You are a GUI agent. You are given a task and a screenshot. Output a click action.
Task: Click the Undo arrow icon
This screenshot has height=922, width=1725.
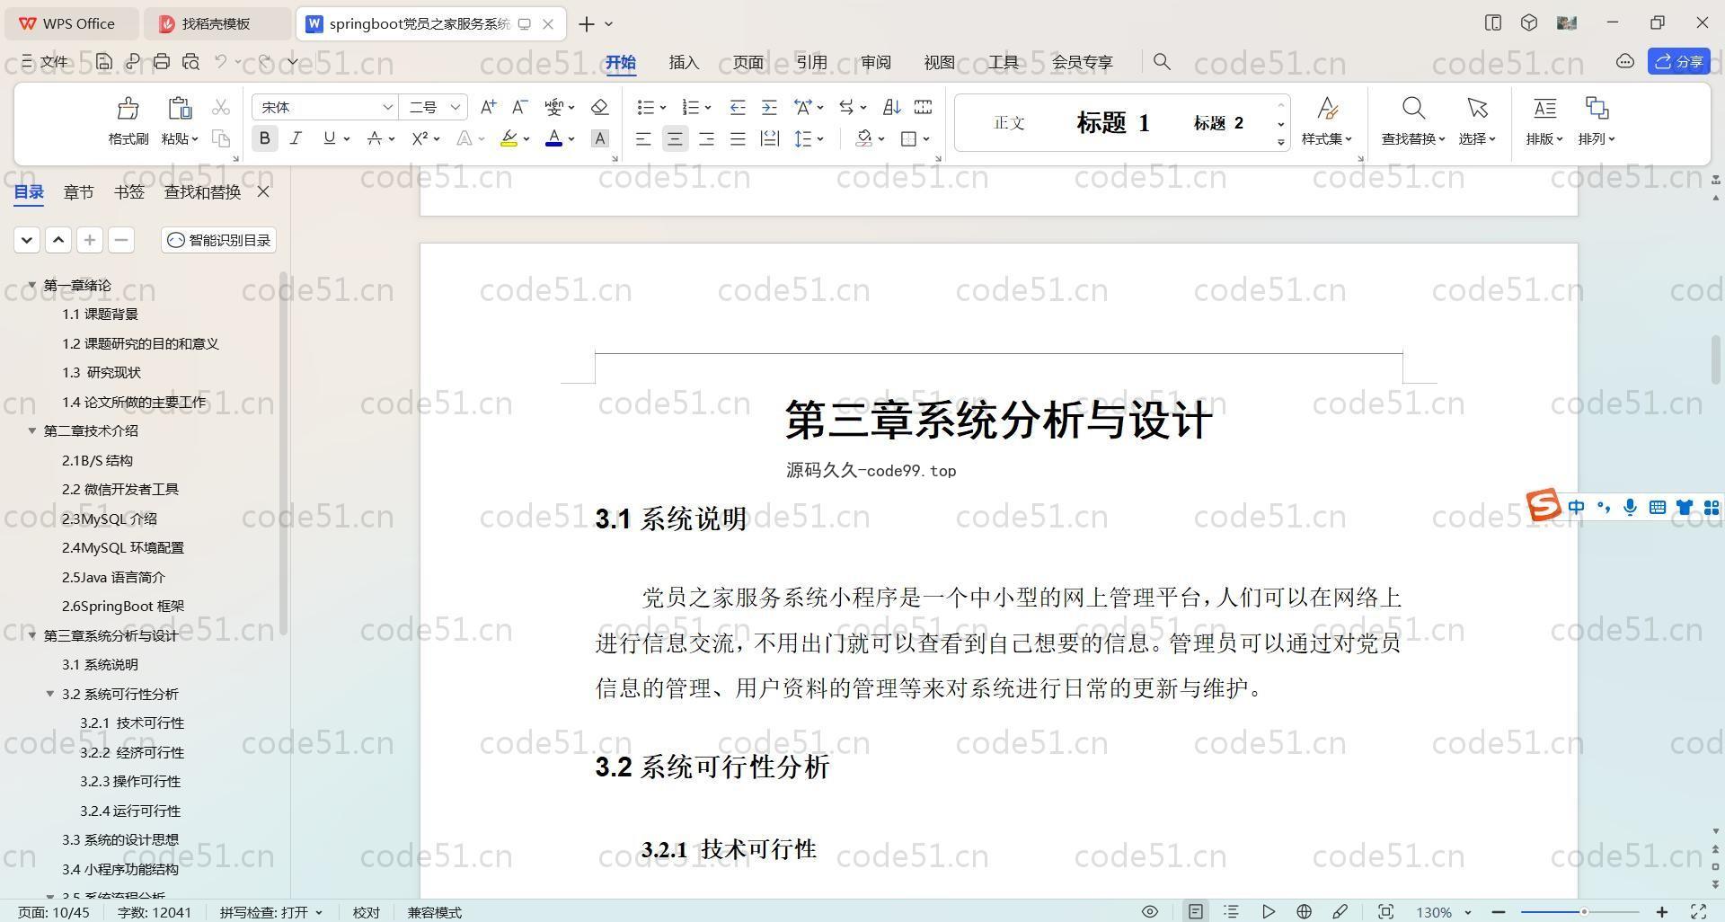click(221, 61)
